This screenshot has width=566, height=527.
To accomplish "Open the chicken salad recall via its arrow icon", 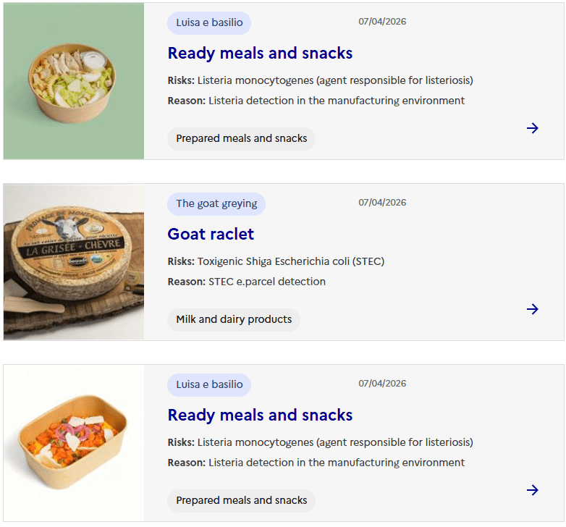I will point(533,128).
